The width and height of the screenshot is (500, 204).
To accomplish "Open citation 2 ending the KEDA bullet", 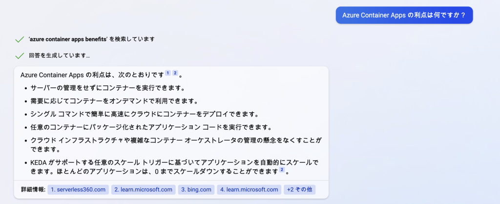I will [282, 170].
